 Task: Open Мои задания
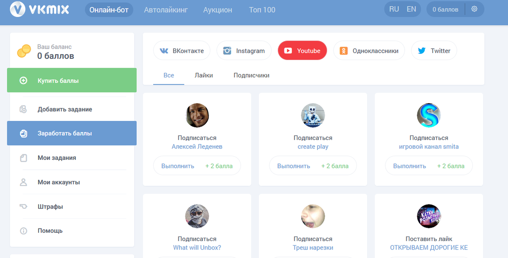(x=72, y=158)
